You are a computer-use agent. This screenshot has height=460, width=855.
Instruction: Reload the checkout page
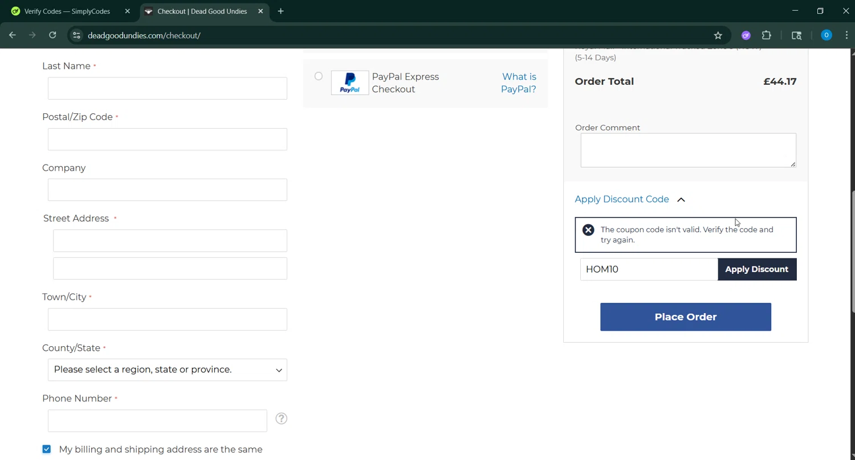[x=52, y=35]
